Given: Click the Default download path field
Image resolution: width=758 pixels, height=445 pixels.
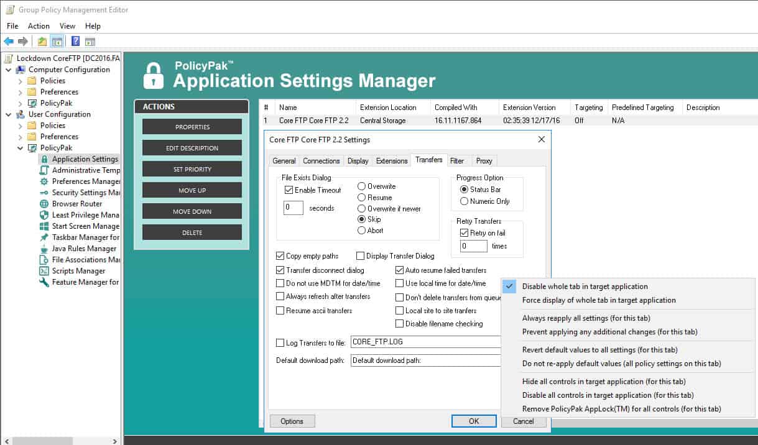Looking at the screenshot, I should 426,360.
